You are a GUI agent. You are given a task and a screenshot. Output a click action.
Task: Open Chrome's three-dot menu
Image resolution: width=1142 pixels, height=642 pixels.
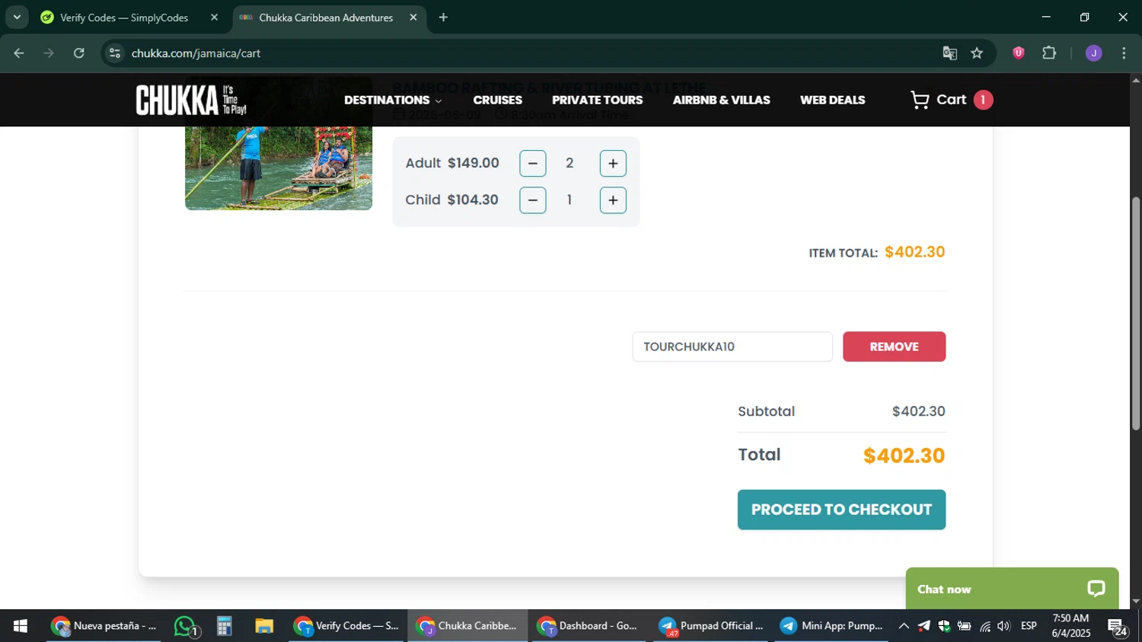click(1124, 53)
